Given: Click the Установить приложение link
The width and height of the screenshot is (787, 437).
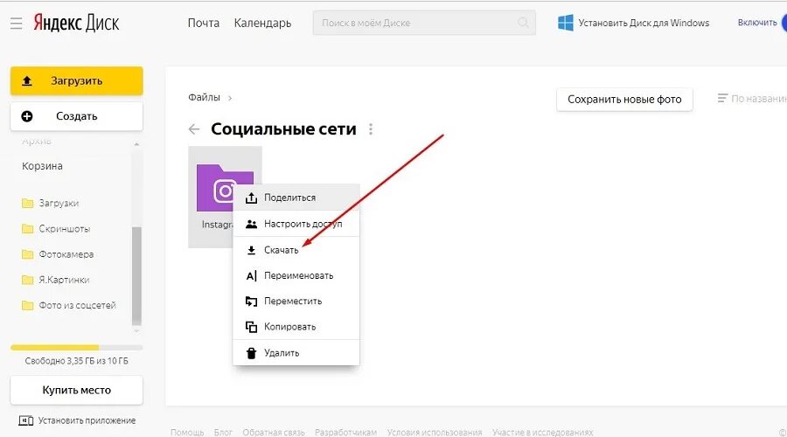Looking at the screenshot, I should coord(87,420).
